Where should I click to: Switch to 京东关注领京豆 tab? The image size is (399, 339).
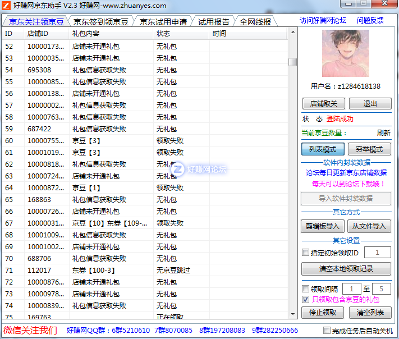(x=36, y=22)
